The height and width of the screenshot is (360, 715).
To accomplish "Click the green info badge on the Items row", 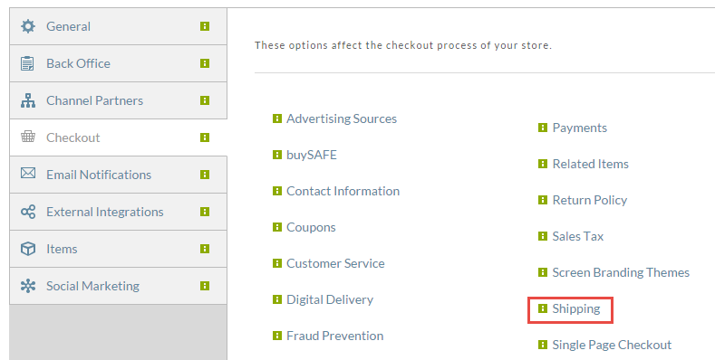I will (205, 249).
